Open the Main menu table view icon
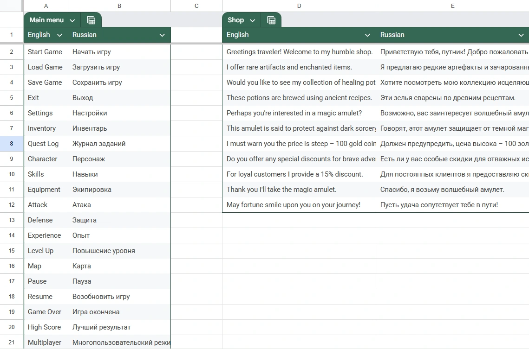The image size is (529, 349). click(91, 20)
